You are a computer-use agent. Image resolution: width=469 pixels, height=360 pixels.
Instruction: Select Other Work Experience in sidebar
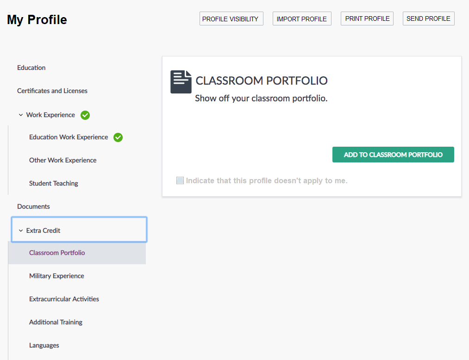[x=63, y=160]
